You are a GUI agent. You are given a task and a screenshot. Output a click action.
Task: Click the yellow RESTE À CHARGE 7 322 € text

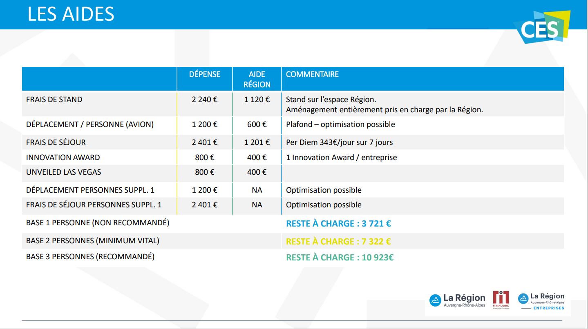coord(338,242)
